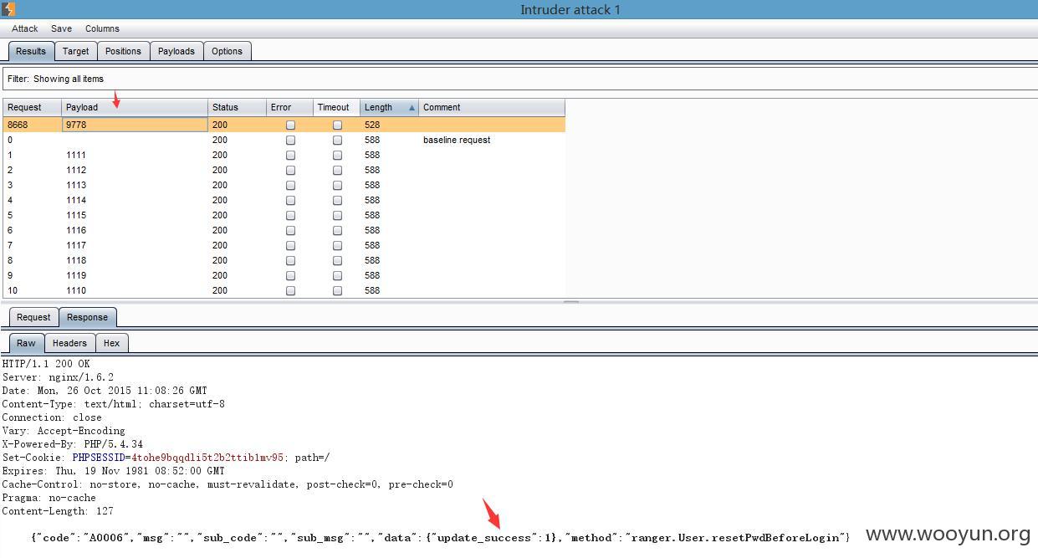Toggle Timeout checkbox for request 8668
This screenshot has width=1038, height=558.
[337, 125]
